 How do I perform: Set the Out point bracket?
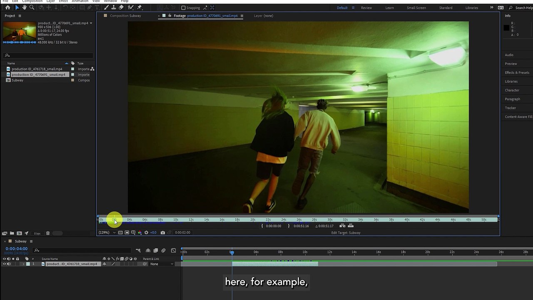pyautogui.click(x=289, y=226)
